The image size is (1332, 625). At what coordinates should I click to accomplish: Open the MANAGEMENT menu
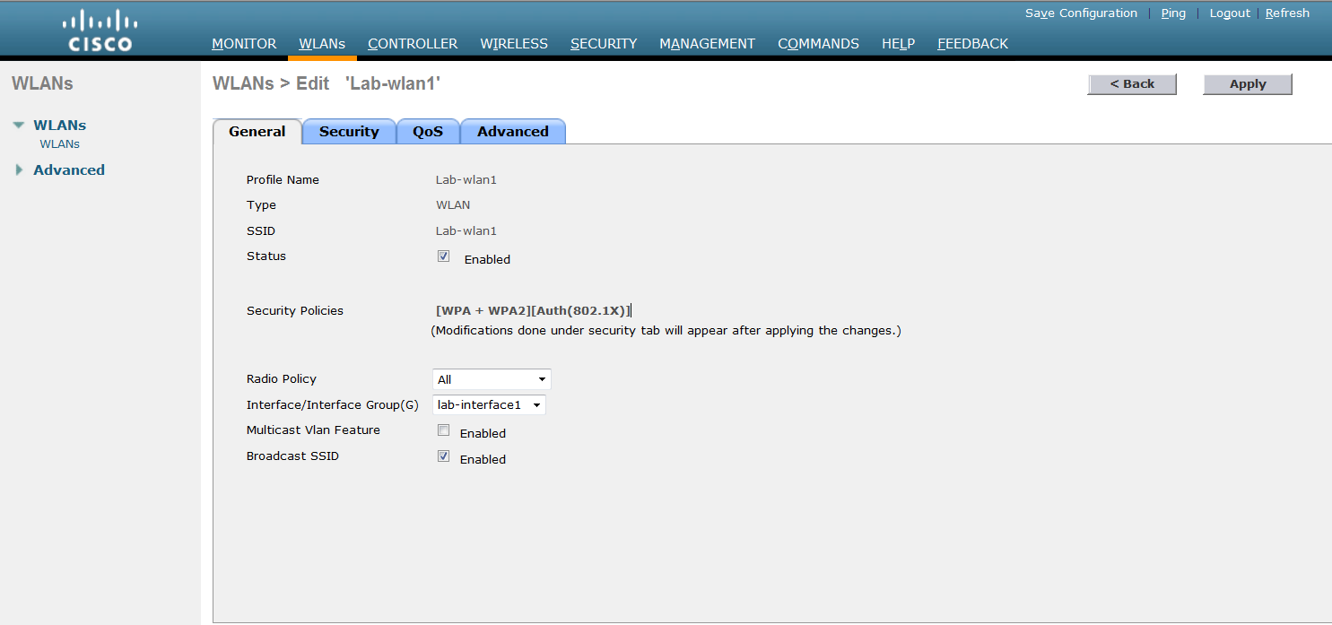tap(707, 43)
